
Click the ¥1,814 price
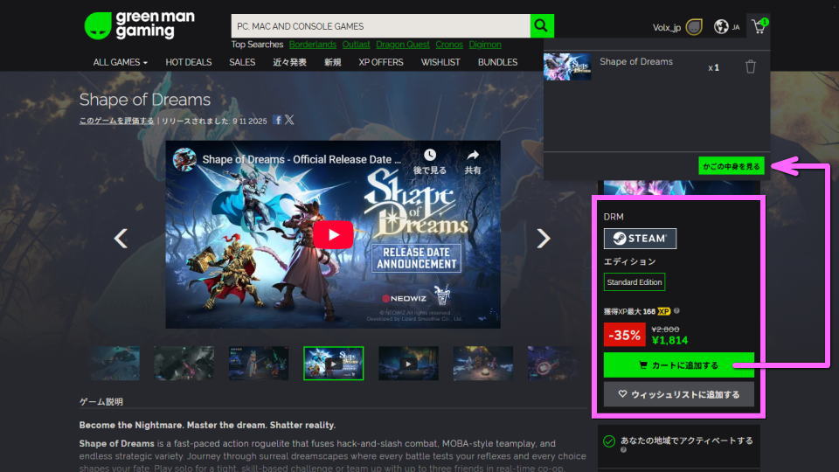(x=670, y=340)
